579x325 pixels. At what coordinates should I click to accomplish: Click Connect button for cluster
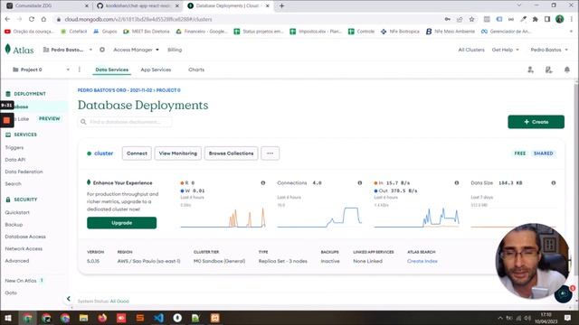tap(137, 153)
